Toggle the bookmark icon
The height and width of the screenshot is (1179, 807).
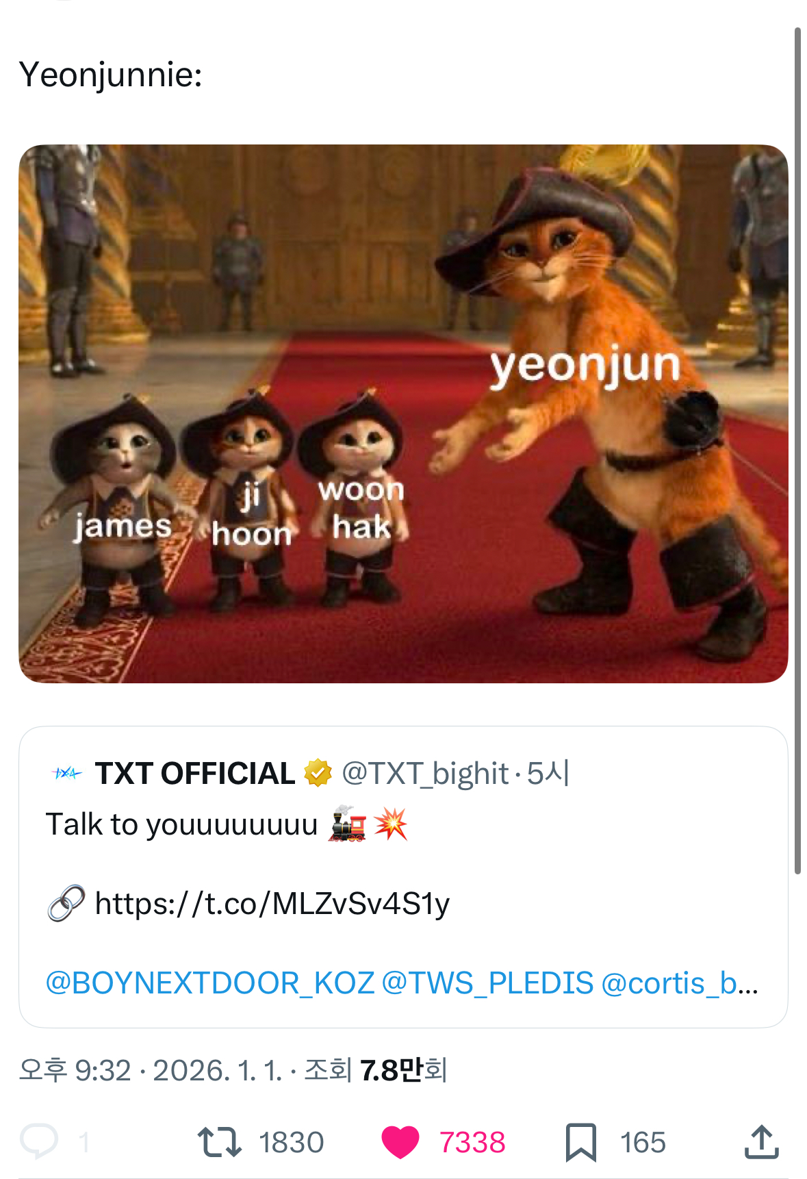pyautogui.click(x=581, y=1142)
